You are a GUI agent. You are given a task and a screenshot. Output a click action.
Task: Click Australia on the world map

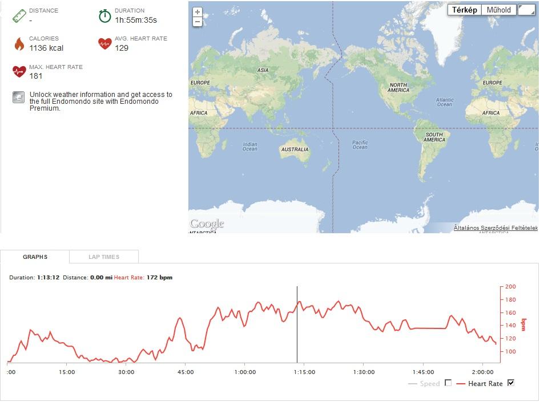295,151
